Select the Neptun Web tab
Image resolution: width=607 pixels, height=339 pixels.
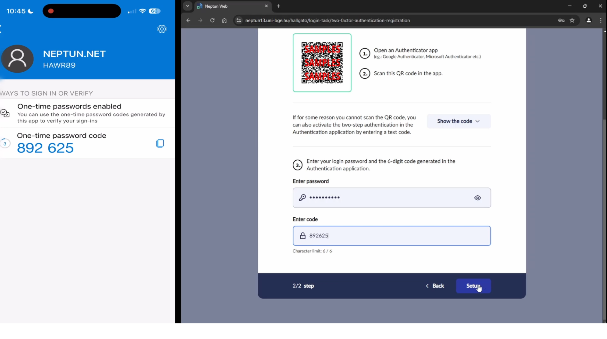tap(233, 6)
